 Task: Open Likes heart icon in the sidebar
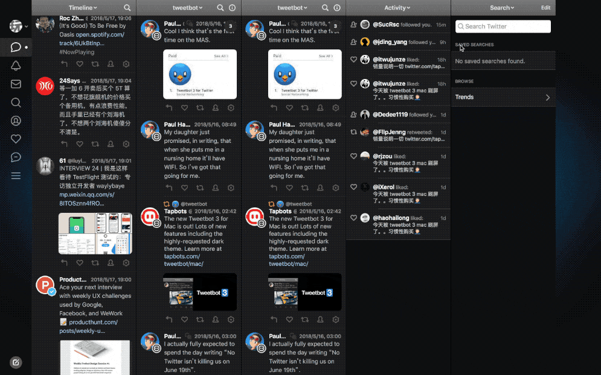pos(16,139)
